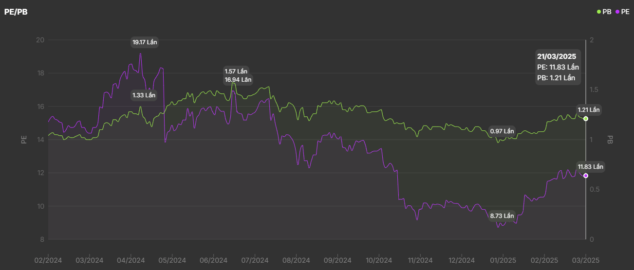This screenshot has width=634, height=270.
Task: Click the 19.17 Lần peak label
Action: 145,42
